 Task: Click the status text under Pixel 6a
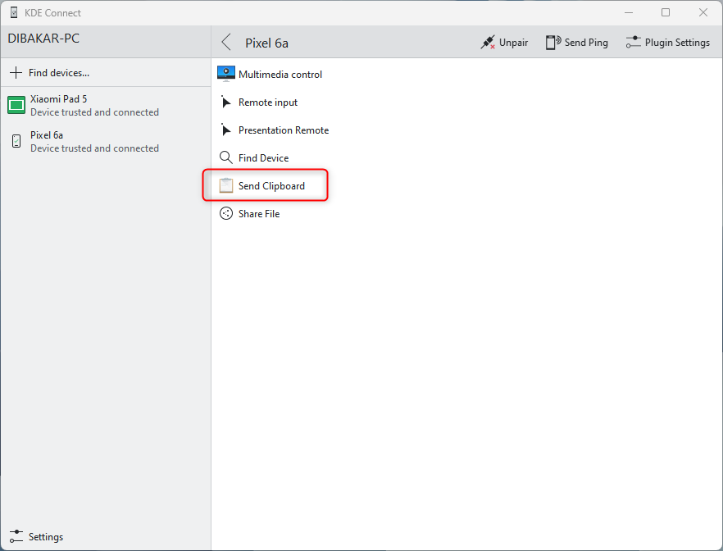click(94, 148)
